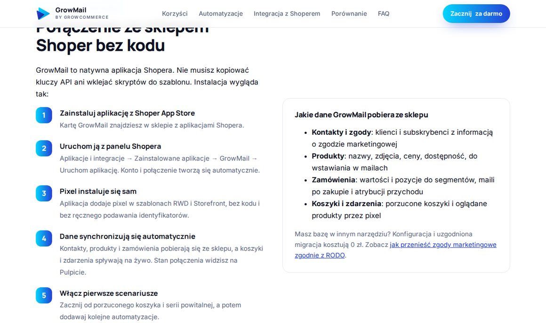Click text Kontakty, produkty i zamówienia pobierają się ze sklepu
The height and width of the screenshot is (323, 546).
(161, 261)
